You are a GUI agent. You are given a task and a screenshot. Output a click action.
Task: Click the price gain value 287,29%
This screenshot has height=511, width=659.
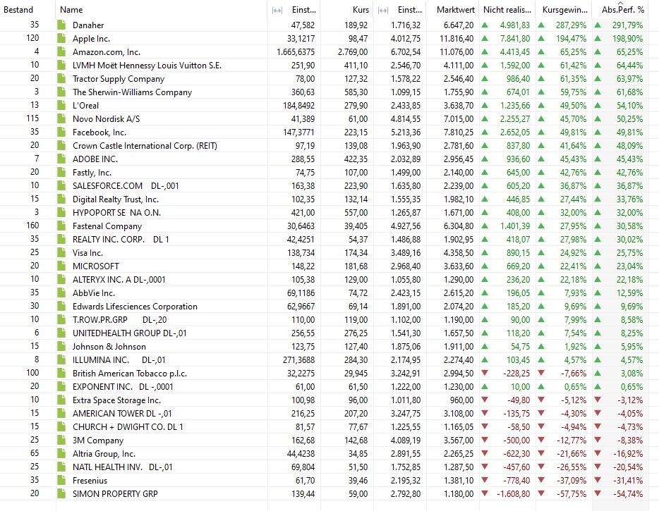pos(572,25)
